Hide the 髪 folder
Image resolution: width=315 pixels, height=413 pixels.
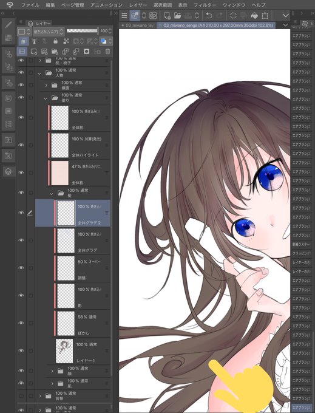(21, 193)
